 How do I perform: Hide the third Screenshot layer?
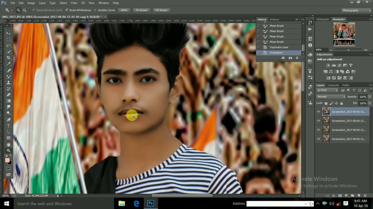318,130
